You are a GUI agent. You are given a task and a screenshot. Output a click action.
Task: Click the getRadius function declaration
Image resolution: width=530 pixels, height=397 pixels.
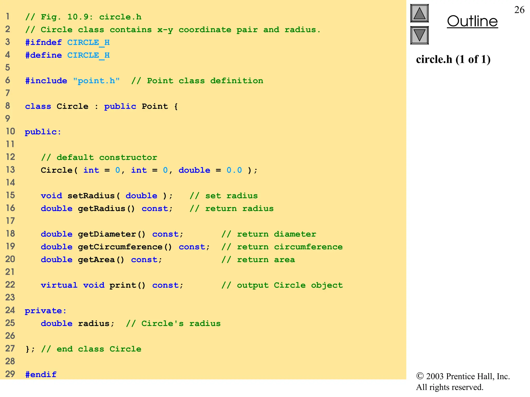[x=106, y=208]
